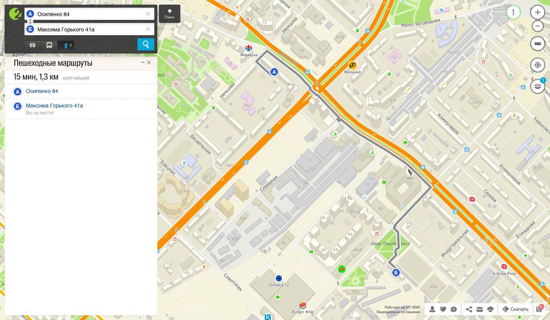This screenshot has height=320, width=550.
Task: Print the map using printer icon
Action: click(x=490, y=309)
